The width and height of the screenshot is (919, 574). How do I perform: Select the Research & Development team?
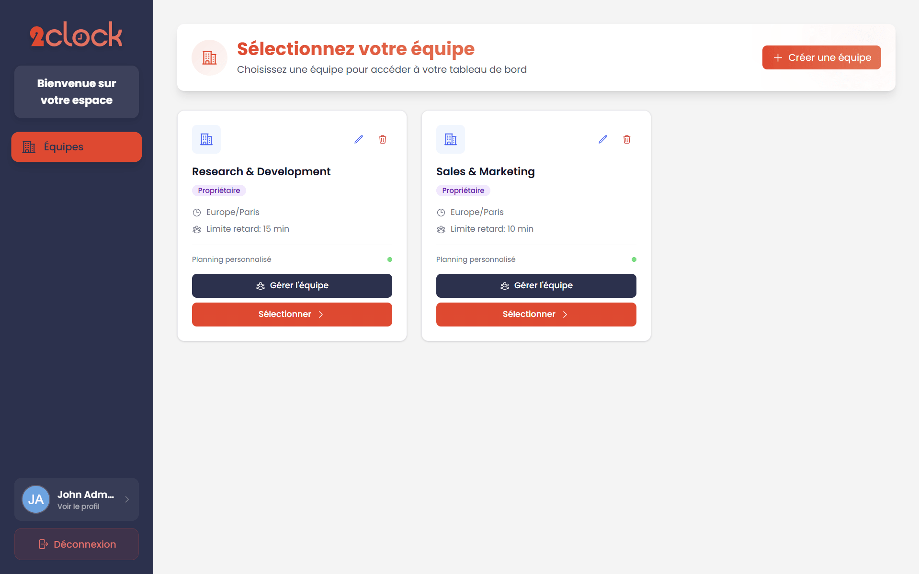tap(292, 315)
